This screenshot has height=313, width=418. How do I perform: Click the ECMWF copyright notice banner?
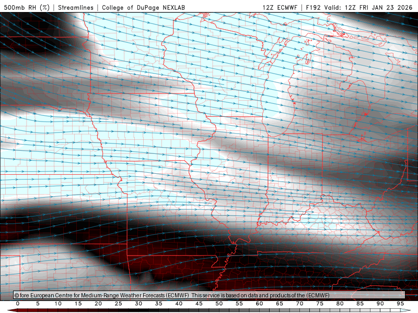point(209,295)
